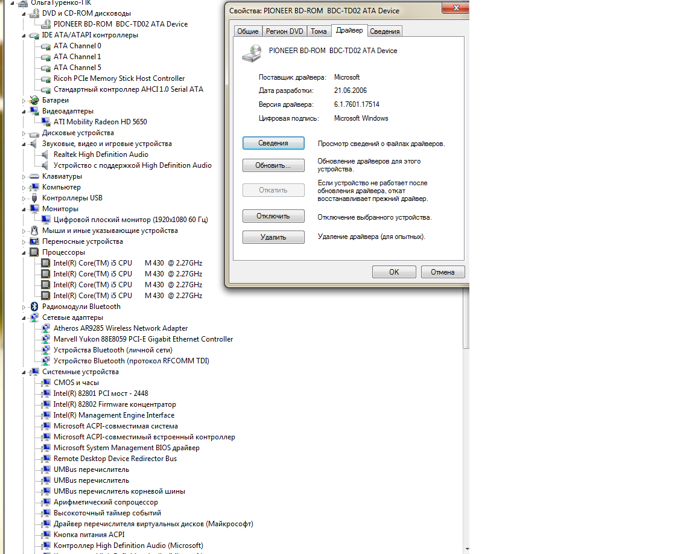Click the Контроллеры USB category icon

click(x=34, y=198)
